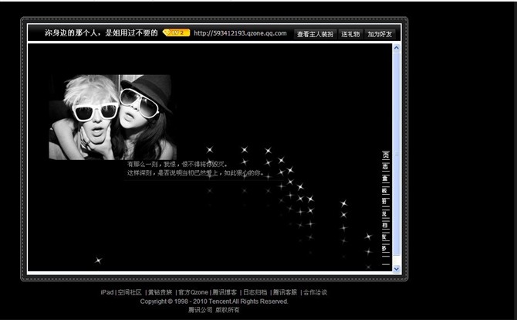
Task: Open the 腾讯博客 footer link
Action: click(225, 292)
